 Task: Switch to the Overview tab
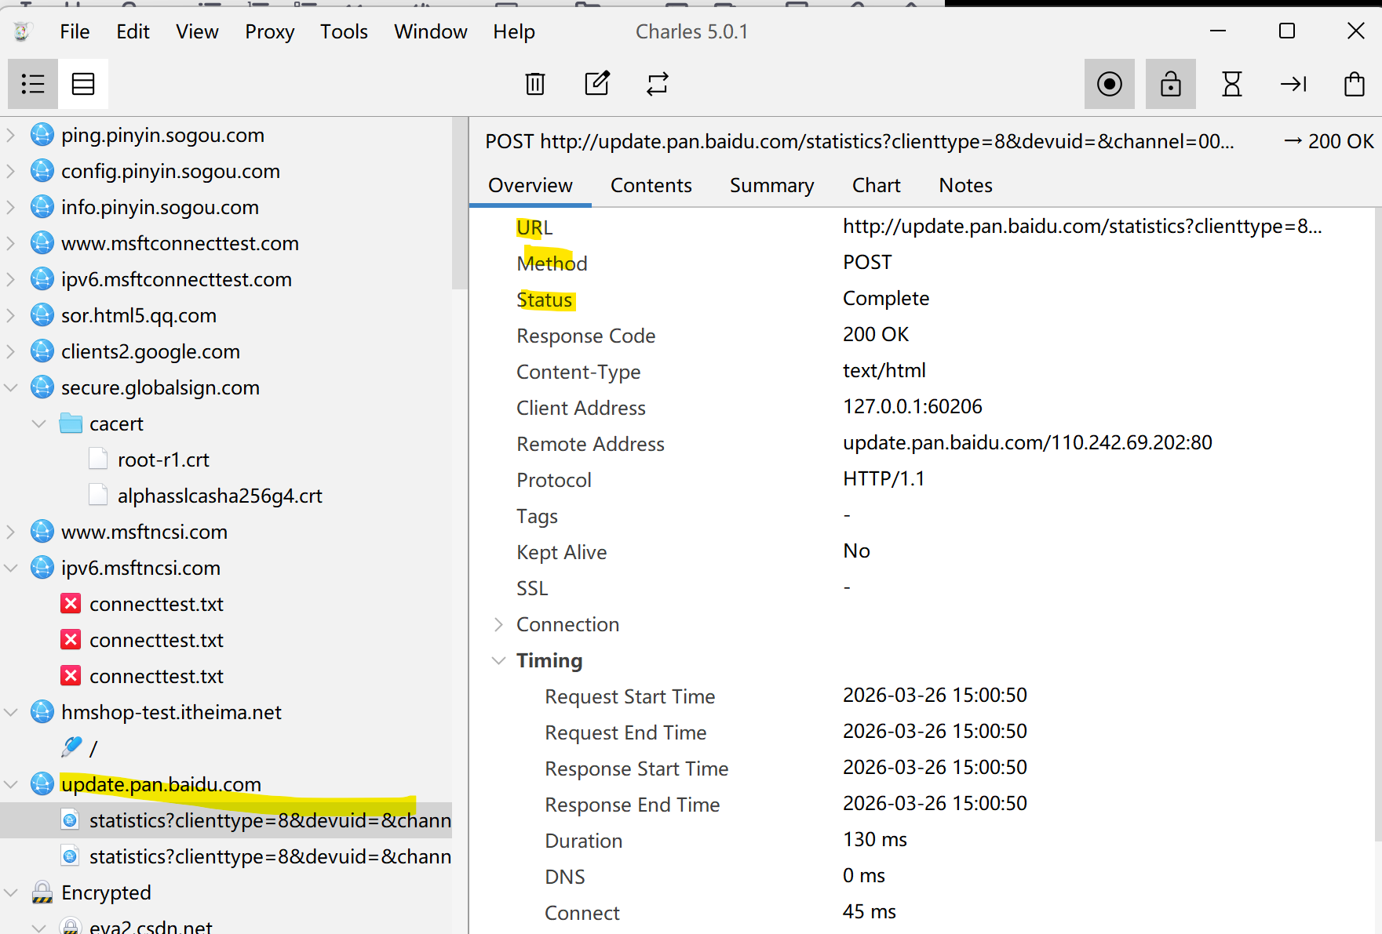[x=531, y=185]
